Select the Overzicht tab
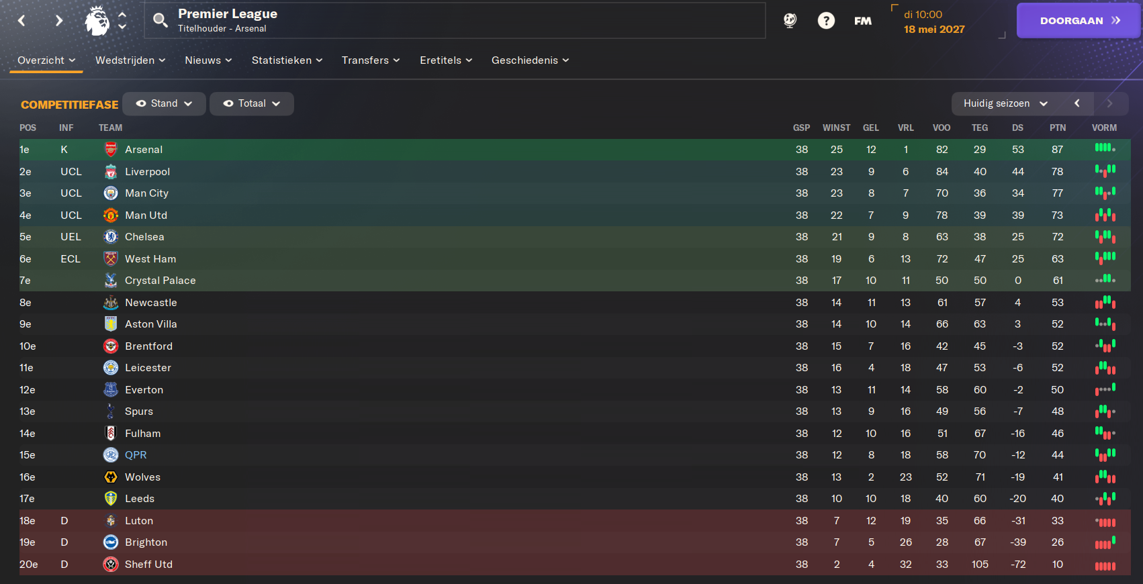Viewport: 1143px width, 584px height. point(46,60)
